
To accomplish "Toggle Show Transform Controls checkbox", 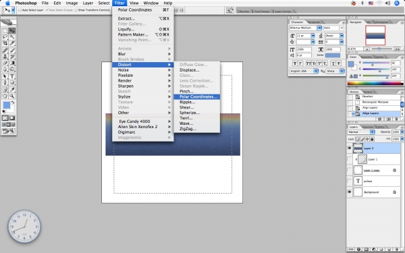I will [76, 10].
